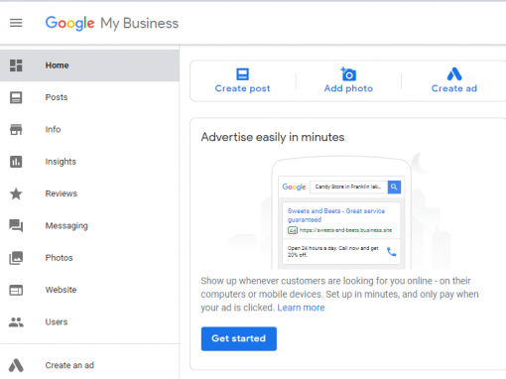
Task: Open the Users section
Action: pos(89,322)
